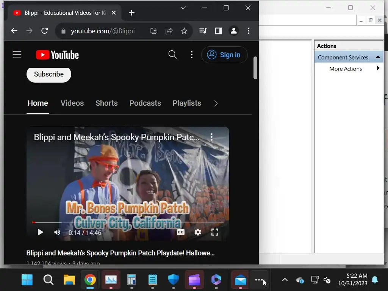Go to YouTube home via logo
This screenshot has height=291, width=388.
coord(58,55)
